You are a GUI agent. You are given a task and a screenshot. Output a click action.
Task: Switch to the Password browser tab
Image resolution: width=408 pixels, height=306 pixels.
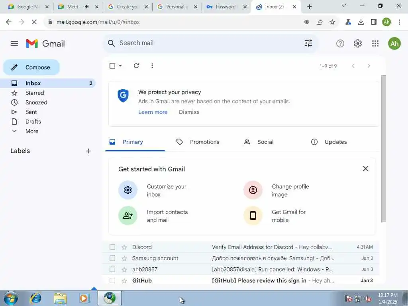226,7
